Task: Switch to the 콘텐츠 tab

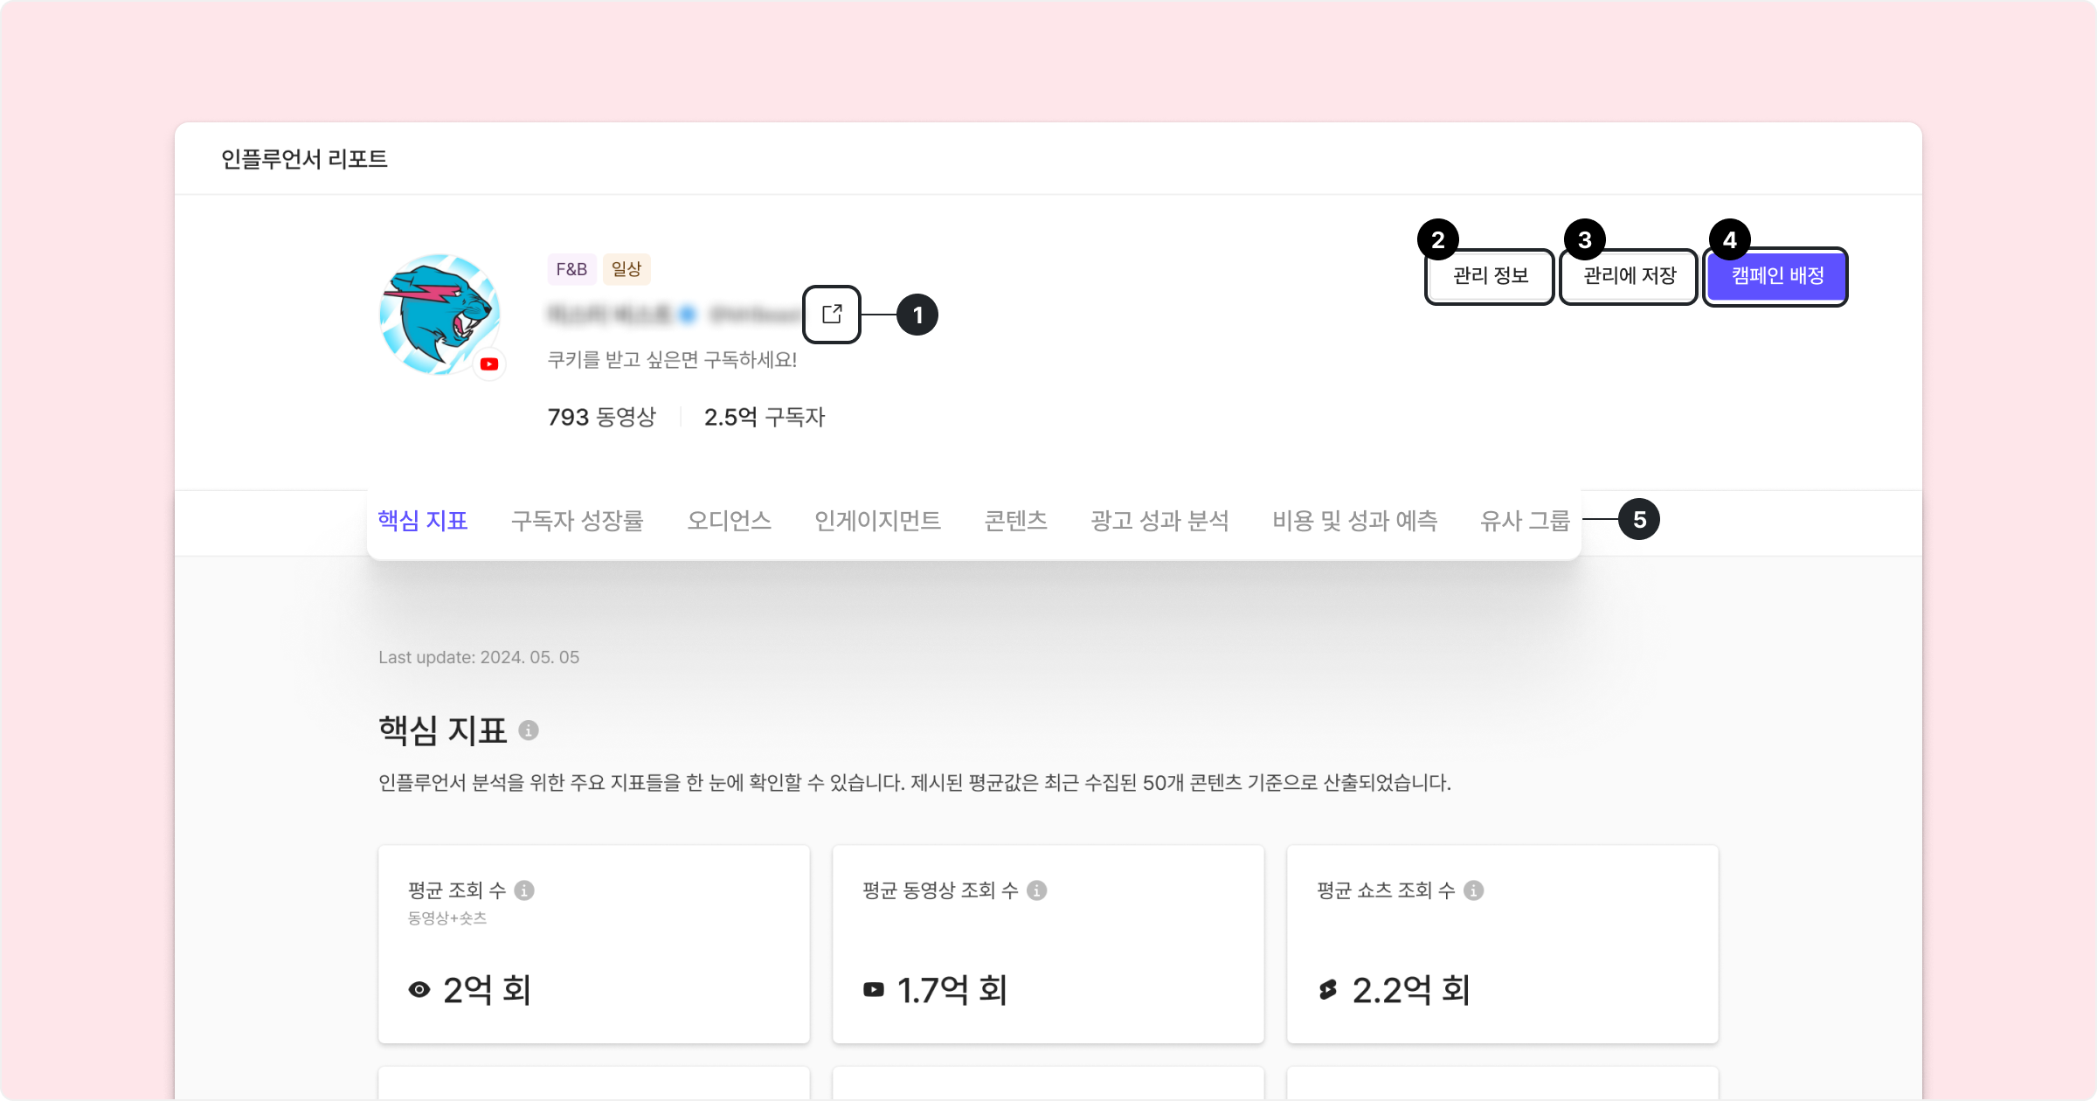Action: pyautogui.click(x=1016, y=521)
